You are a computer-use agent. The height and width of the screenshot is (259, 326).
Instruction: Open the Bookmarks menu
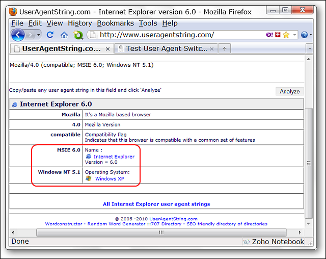(x=115, y=23)
